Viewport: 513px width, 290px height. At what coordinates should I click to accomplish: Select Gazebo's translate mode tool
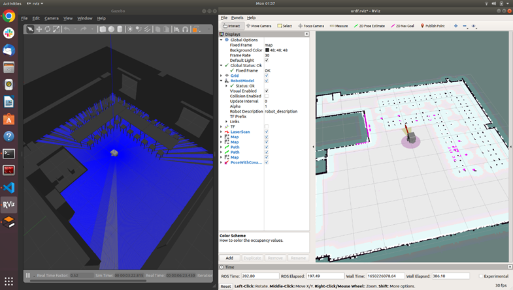coord(39,29)
